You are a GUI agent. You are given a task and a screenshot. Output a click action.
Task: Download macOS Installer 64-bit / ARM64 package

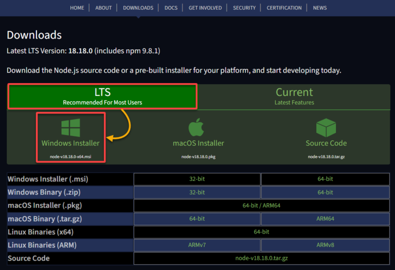[261, 205]
